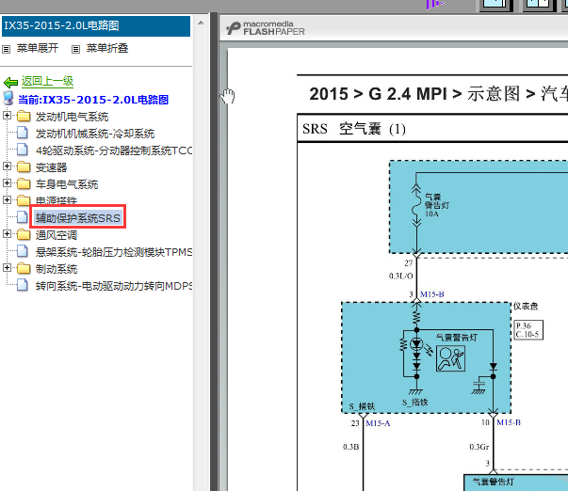Click the sidebar scroll up arrow
This screenshot has height=491, width=568.
click(x=201, y=24)
